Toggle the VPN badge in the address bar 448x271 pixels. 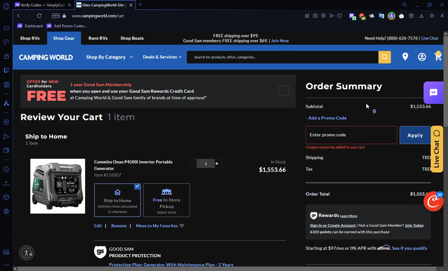point(56,16)
